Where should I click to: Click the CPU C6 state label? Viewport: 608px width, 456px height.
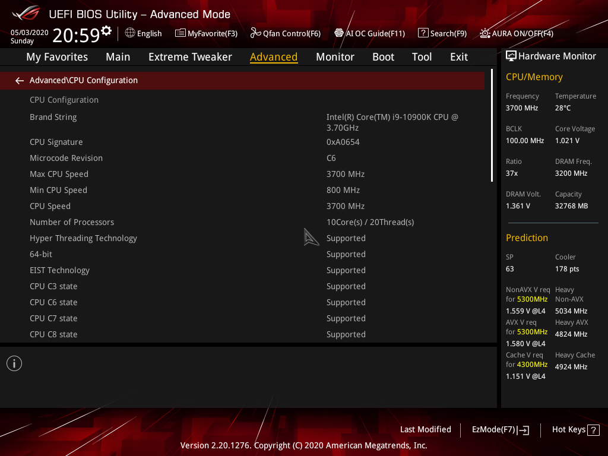click(x=53, y=302)
